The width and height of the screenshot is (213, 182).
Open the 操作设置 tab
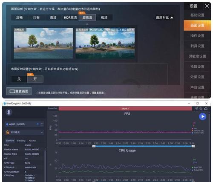(197, 36)
